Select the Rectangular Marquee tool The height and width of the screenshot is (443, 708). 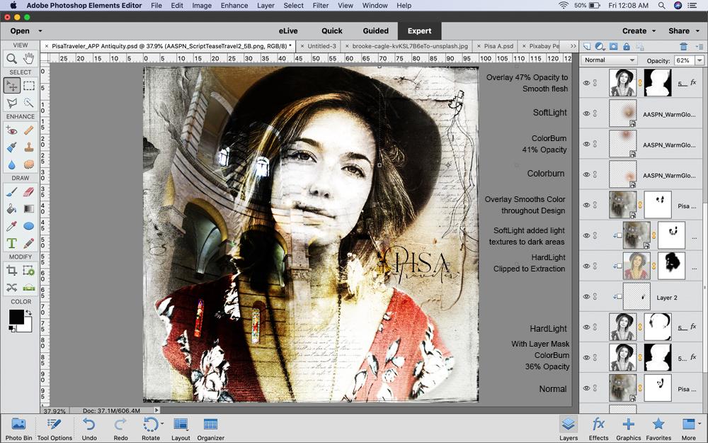coord(29,86)
